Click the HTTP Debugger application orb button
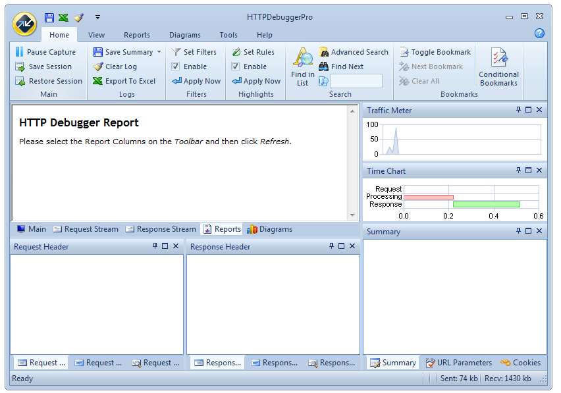 [x=24, y=24]
